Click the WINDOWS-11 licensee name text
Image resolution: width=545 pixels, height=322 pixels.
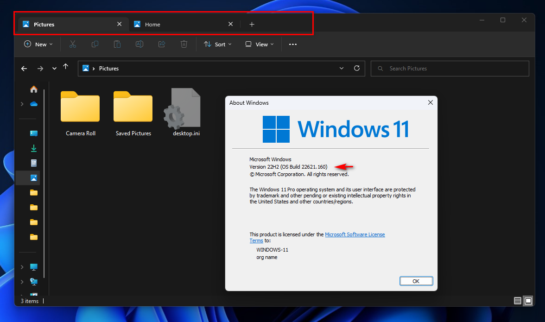coord(272,250)
